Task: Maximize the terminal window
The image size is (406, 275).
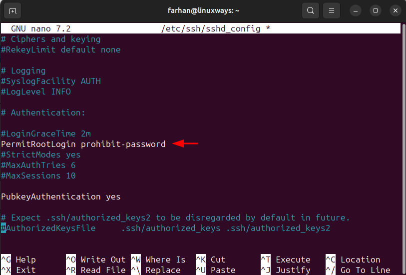Action: coord(376,10)
